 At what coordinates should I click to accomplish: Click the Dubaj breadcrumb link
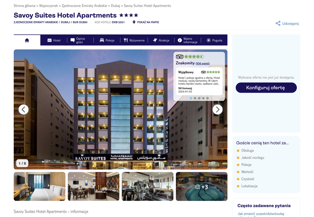click(x=115, y=5)
